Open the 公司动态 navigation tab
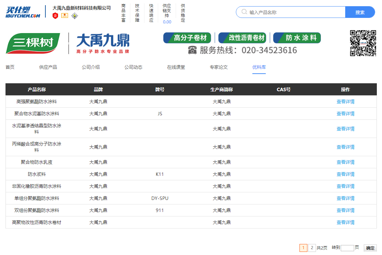382x255 pixels. pyautogui.click(x=133, y=67)
